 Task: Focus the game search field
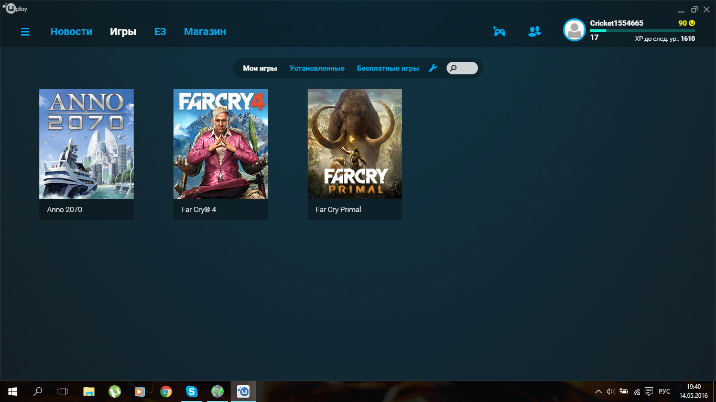coord(462,68)
